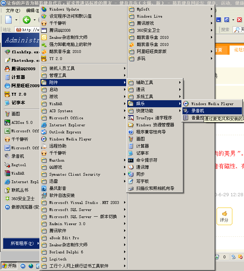Click the 评分 rating button on the page
Viewport: 244px width, 271px height.
(224, 216)
